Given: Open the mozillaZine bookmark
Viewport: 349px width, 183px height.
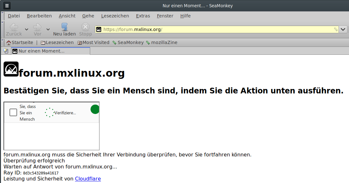Looking at the screenshot, I should point(162,42).
